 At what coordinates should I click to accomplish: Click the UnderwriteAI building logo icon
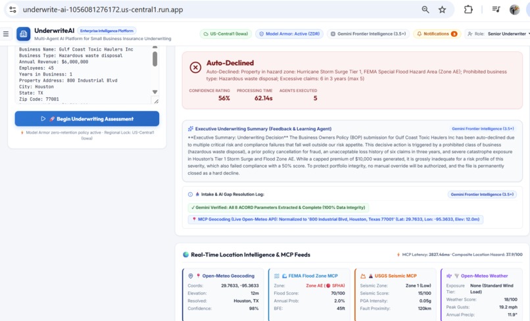tap(23, 34)
